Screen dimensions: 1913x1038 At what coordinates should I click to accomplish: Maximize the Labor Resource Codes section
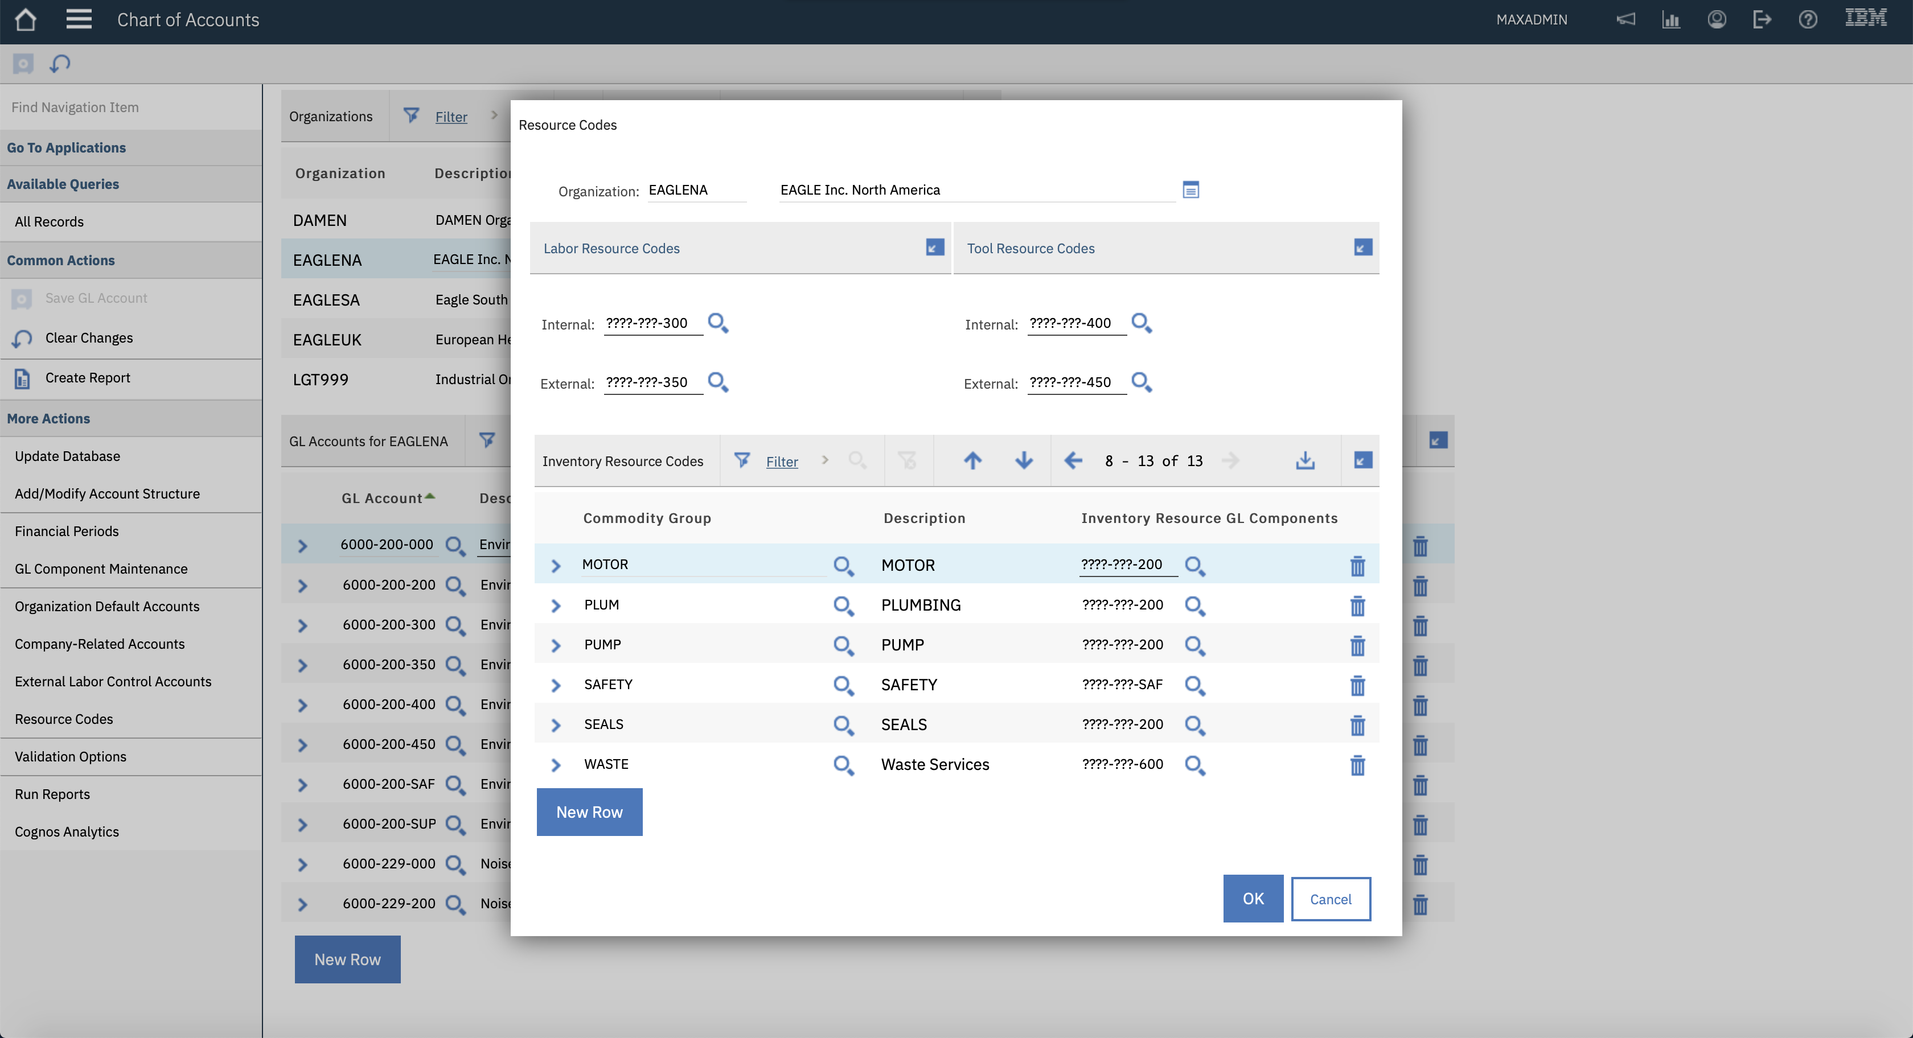click(934, 247)
